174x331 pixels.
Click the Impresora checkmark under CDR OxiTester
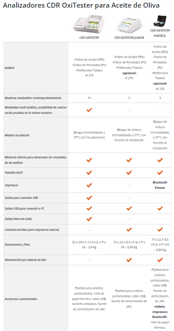(89, 185)
